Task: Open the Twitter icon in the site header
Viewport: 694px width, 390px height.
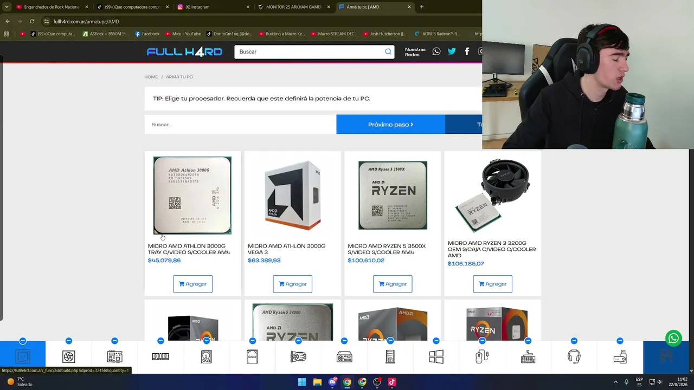Action: coord(452,51)
